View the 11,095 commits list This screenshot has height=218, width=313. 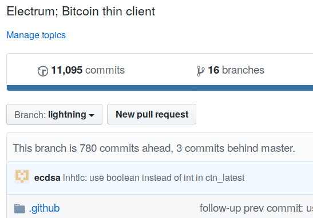coord(81,70)
